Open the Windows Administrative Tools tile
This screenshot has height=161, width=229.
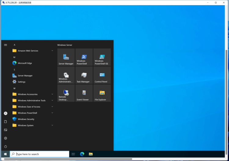(x=66, y=75)
